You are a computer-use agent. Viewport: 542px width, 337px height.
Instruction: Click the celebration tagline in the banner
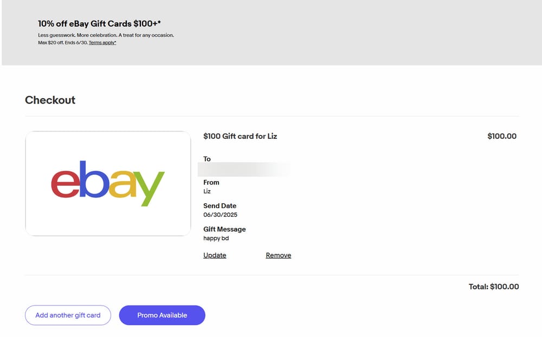pos(106,34)
